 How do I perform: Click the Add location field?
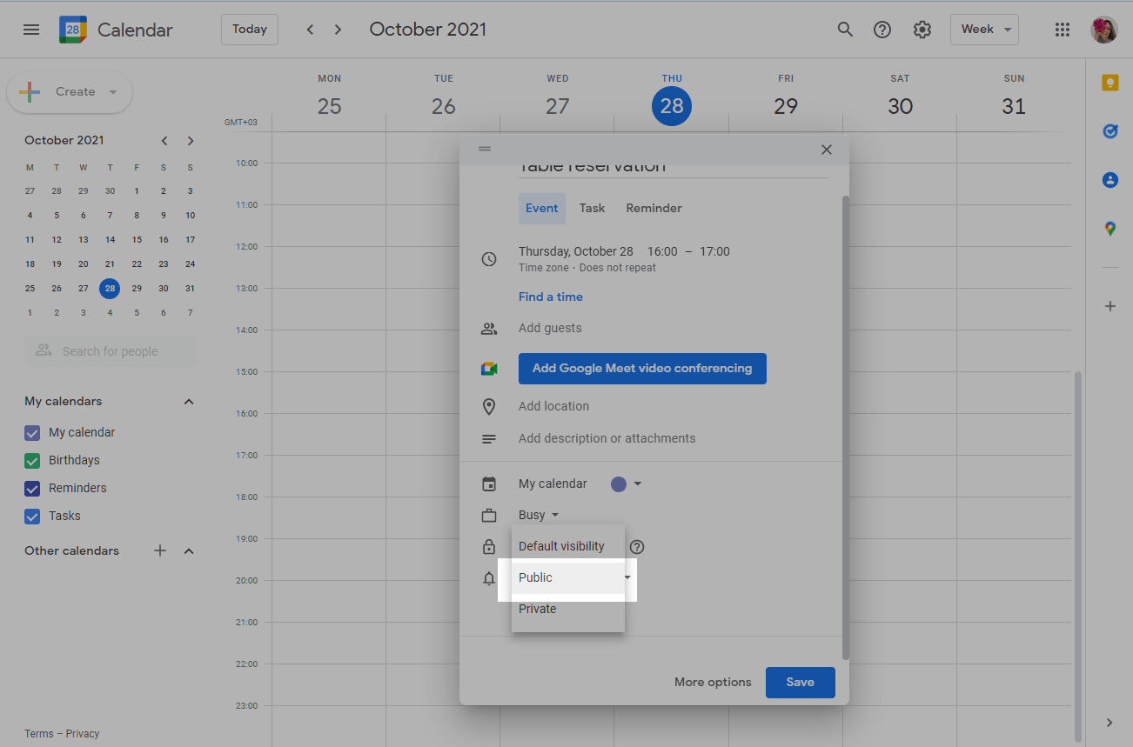pos(553,407)
